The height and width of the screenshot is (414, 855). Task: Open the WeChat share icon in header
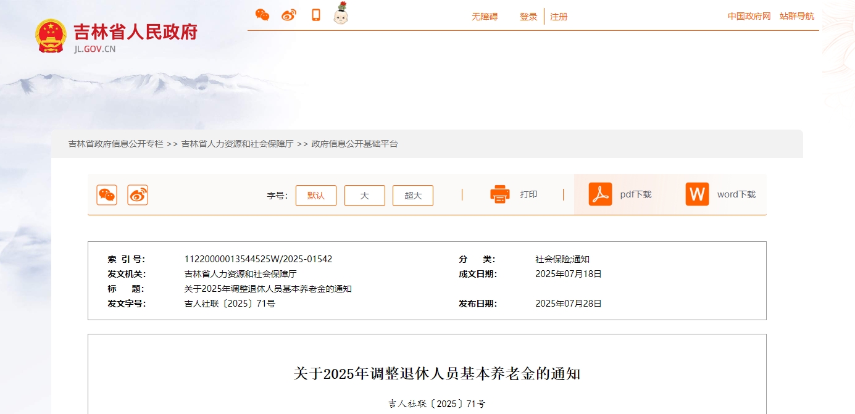(262, 15)
